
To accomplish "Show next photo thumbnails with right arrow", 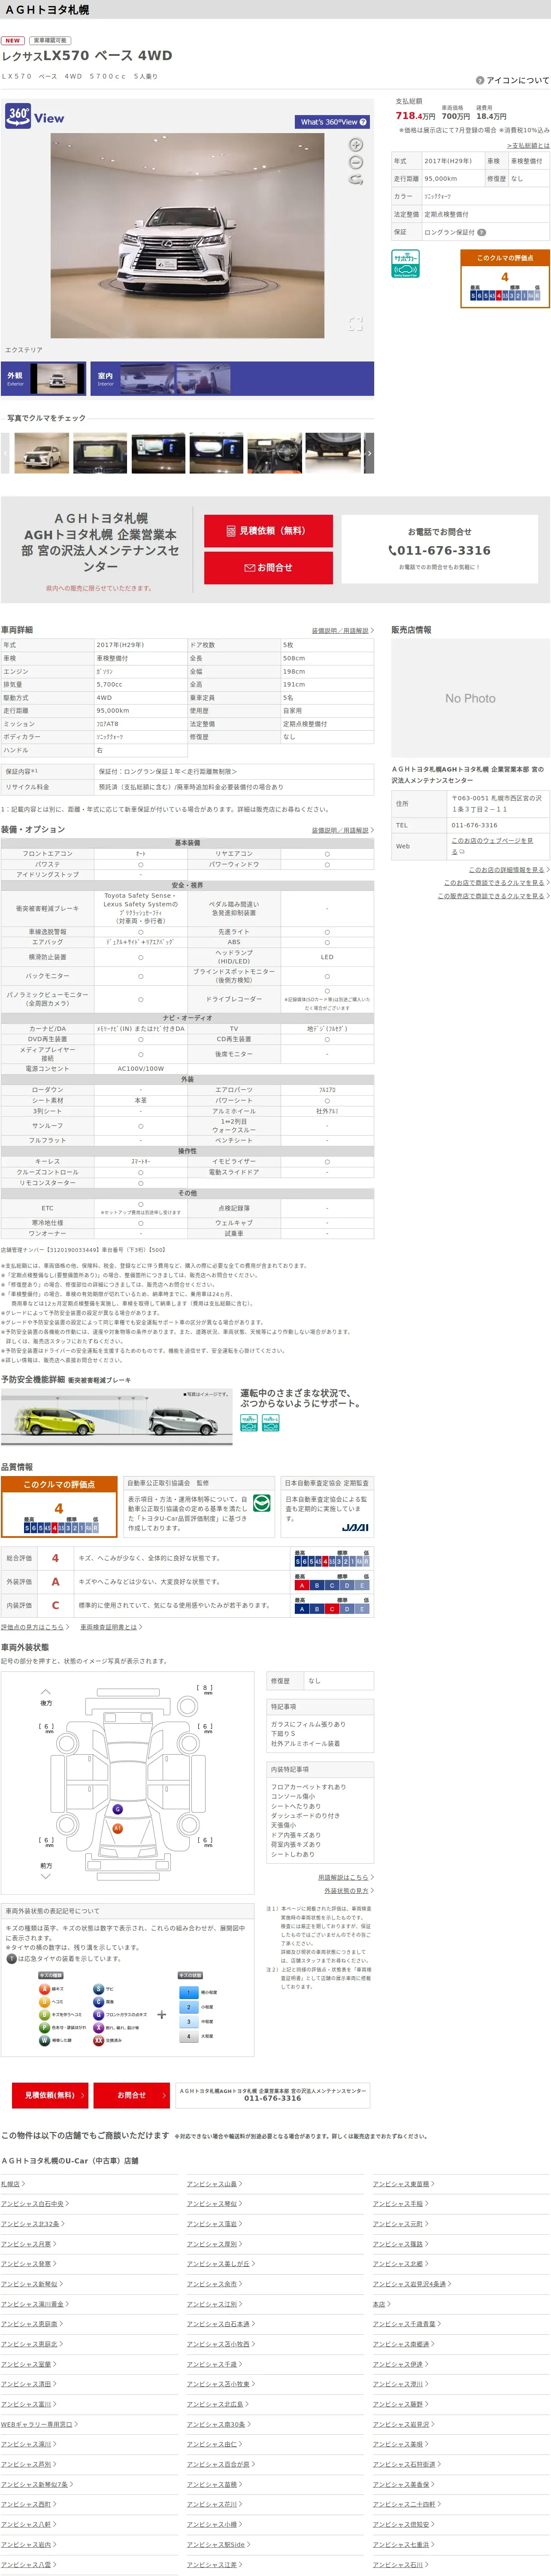I will click(x=369, y=453).
